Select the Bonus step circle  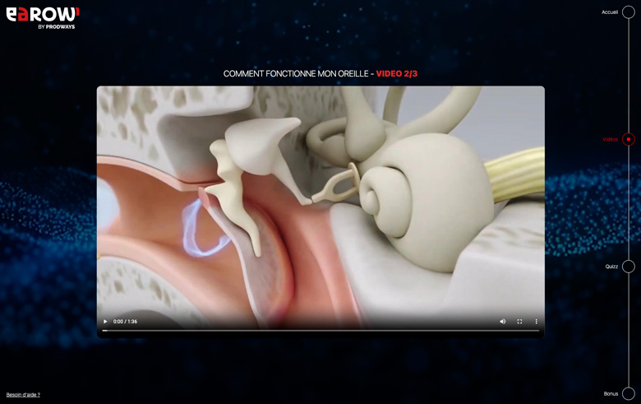coord(629,393)
